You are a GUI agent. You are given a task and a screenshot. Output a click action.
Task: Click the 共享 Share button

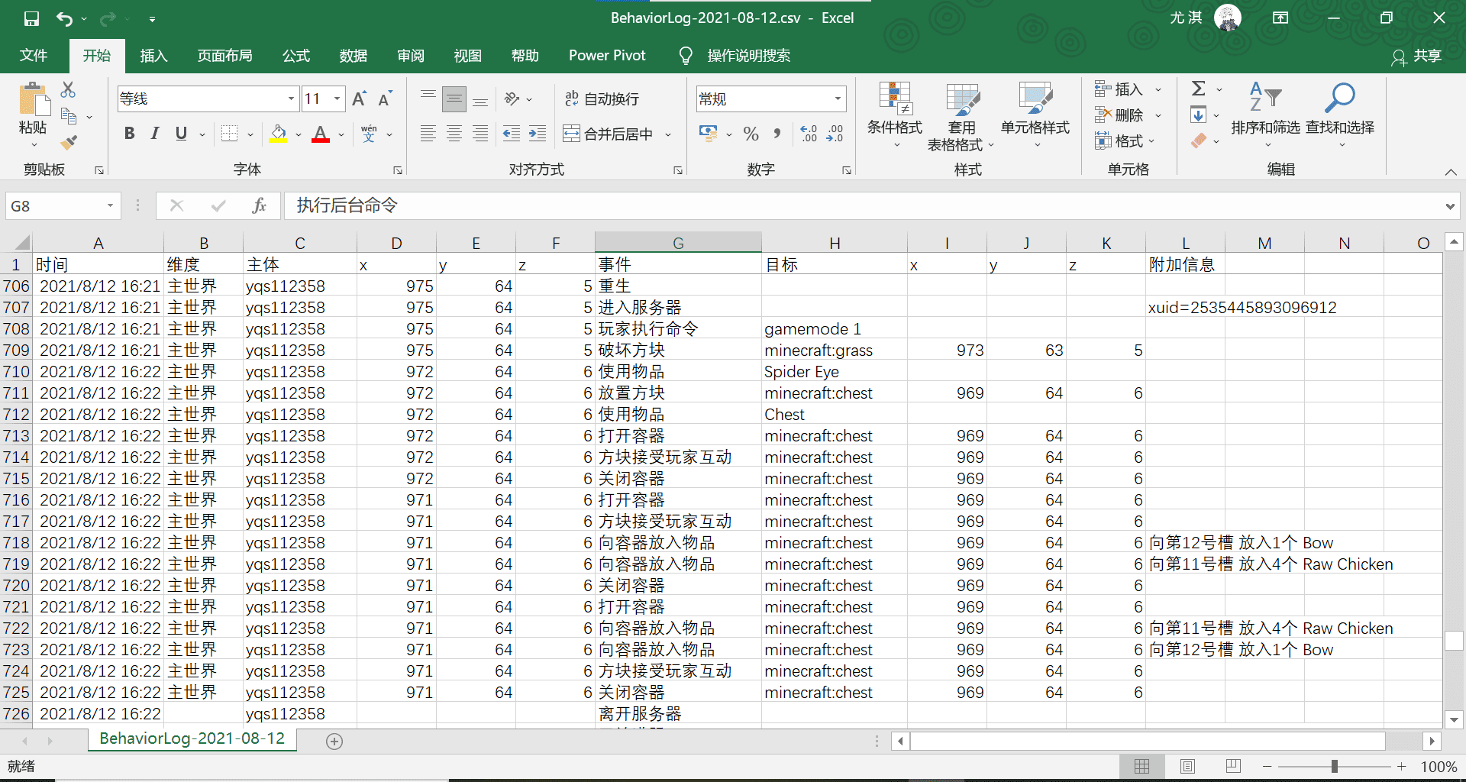coord(1416,57)
